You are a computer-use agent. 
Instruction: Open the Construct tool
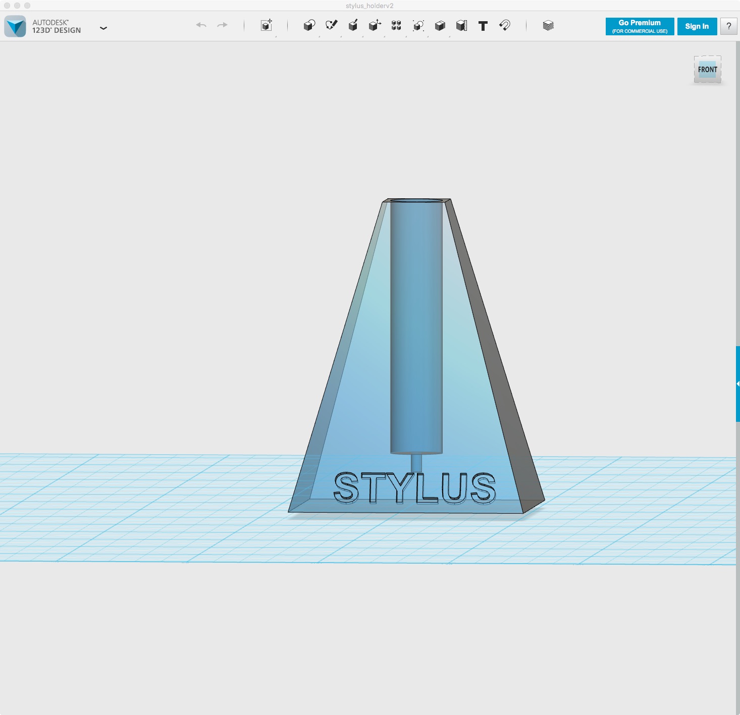[x=353, y=25]
